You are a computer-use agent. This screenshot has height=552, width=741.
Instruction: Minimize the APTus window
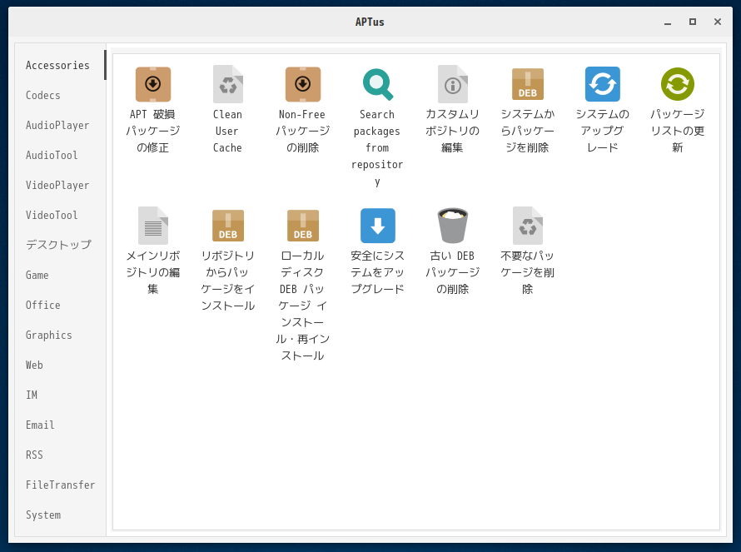(x=668, y=22)
